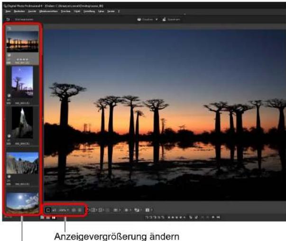Click the rightmost thumbnail-layout icon at bottom left

[54, 217]
